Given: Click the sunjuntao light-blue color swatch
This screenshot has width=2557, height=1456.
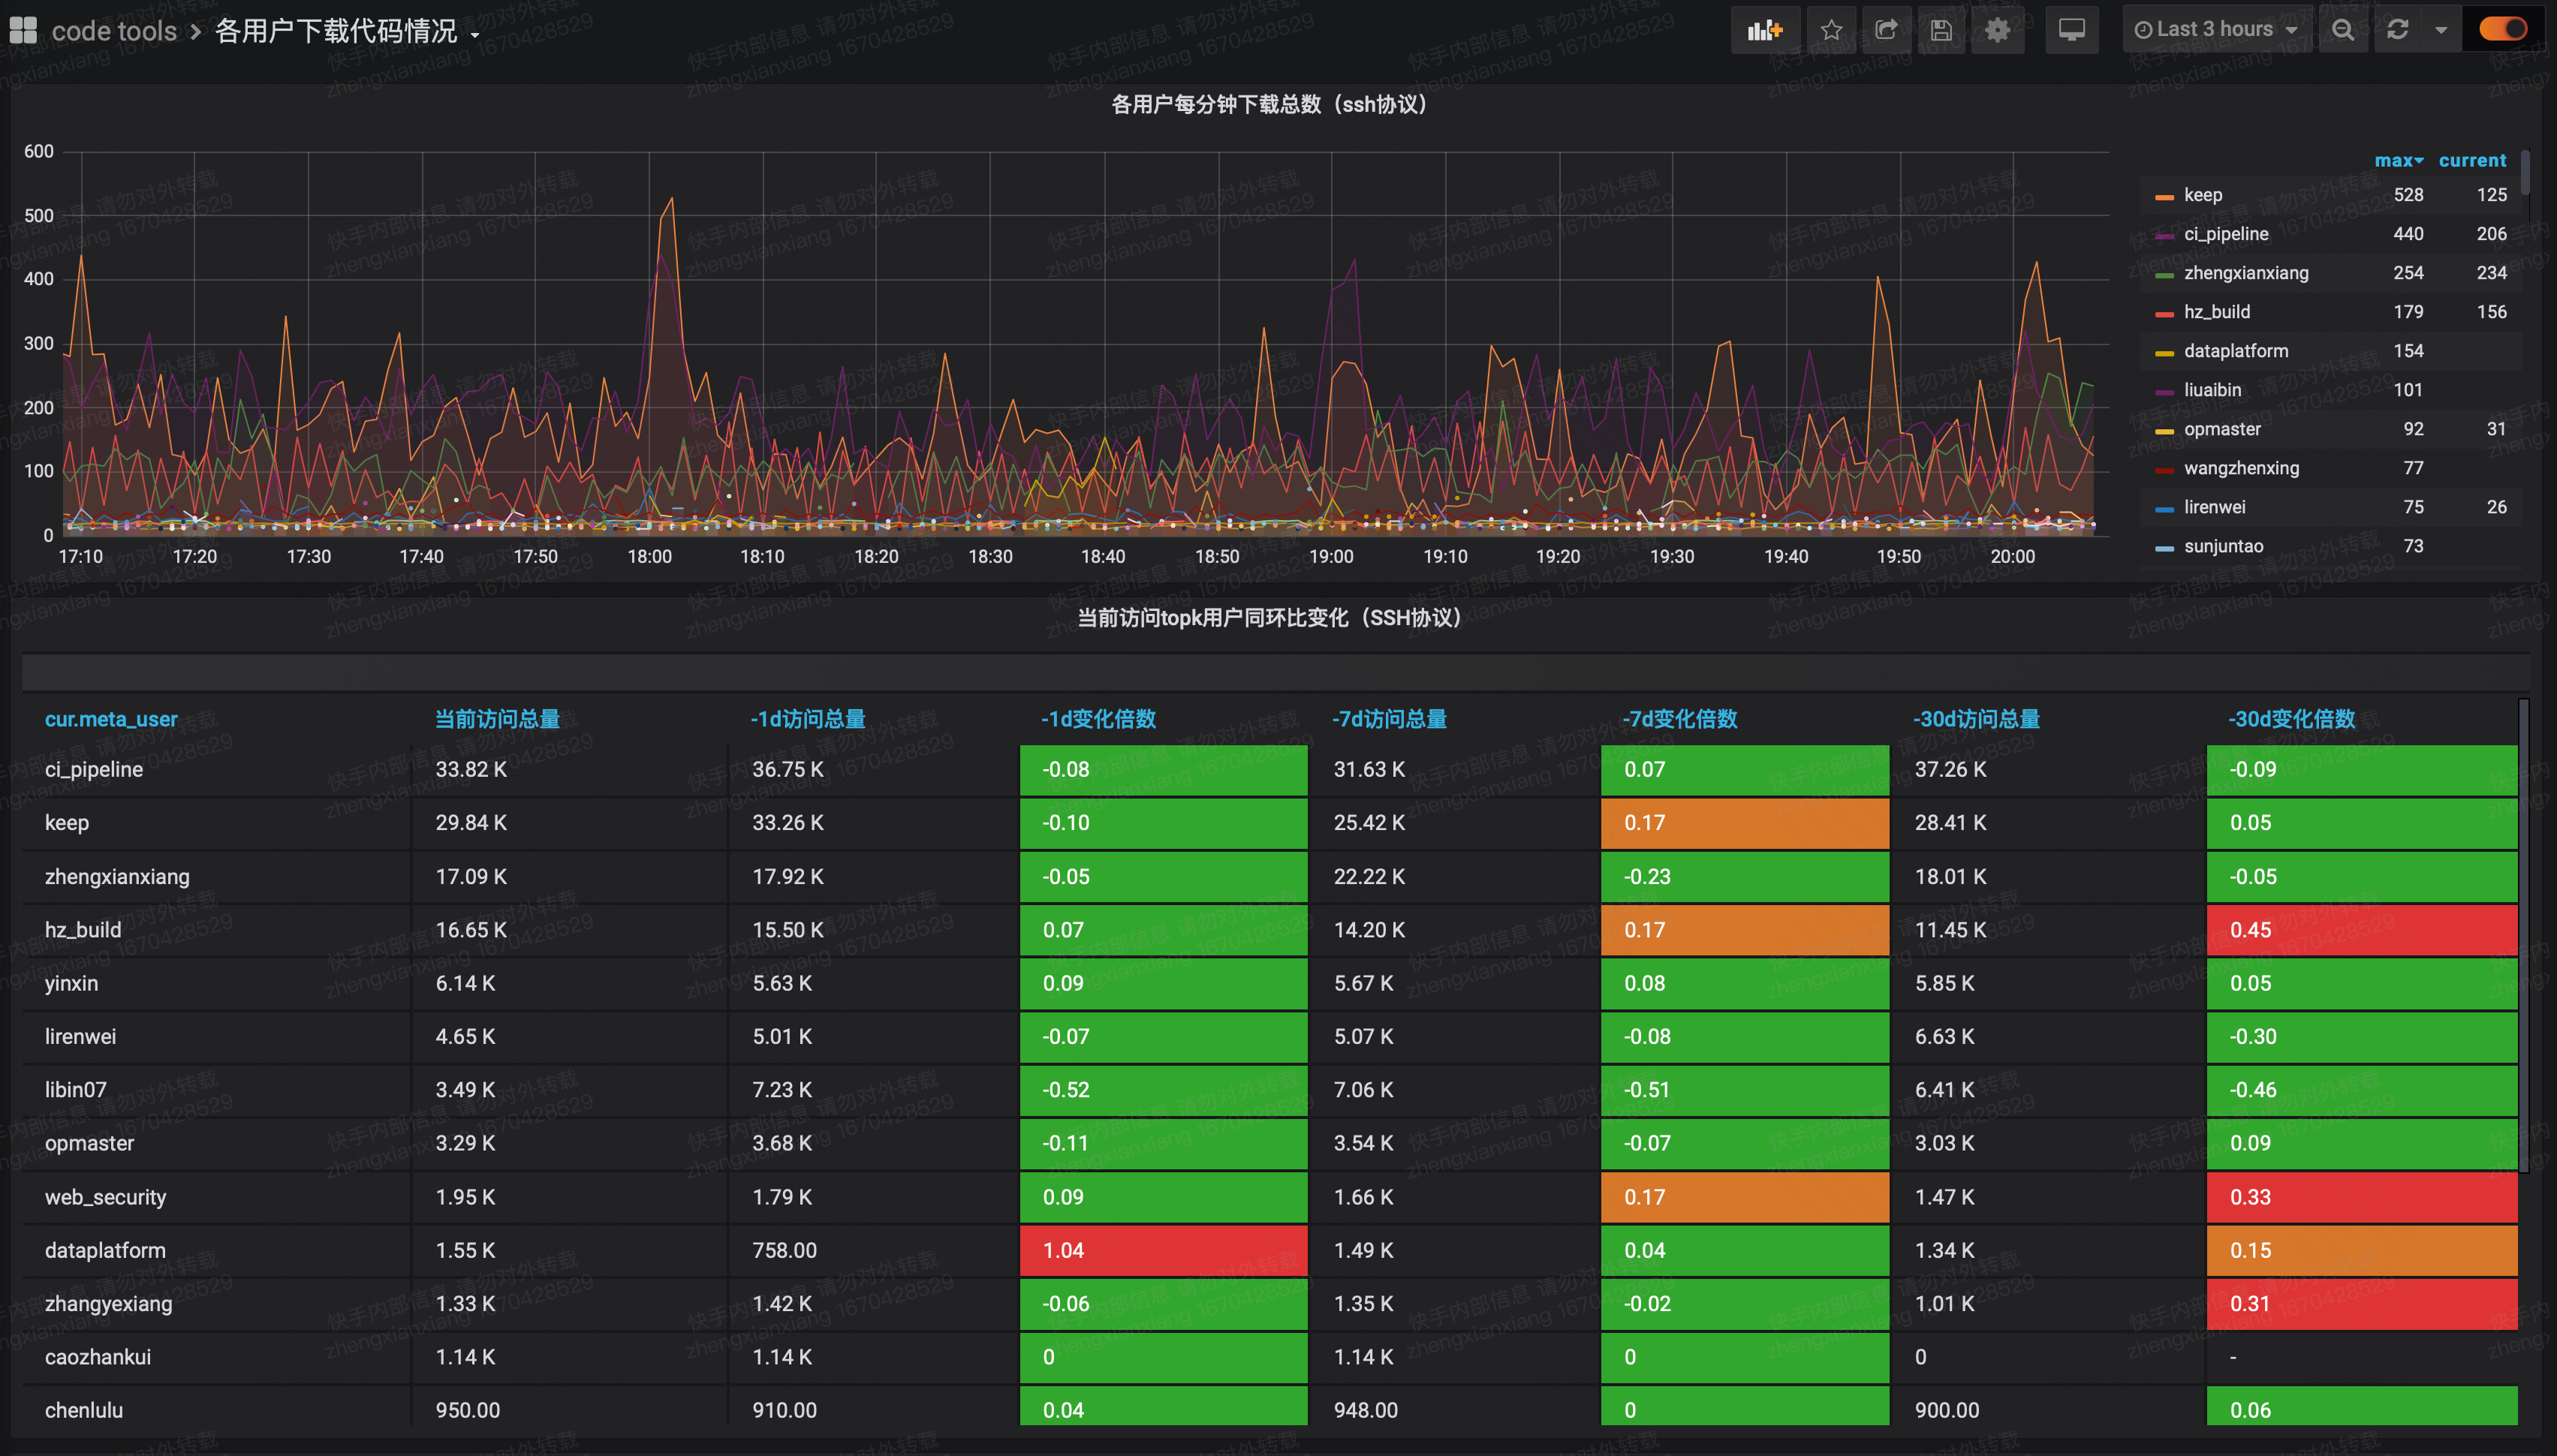Looking at the screenshot, I should click(2164, 548).
